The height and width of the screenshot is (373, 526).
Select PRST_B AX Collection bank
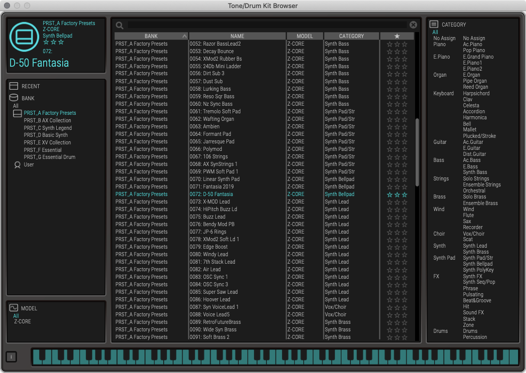point(47,120)
